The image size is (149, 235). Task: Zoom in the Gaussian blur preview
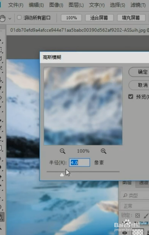(103, 151)
